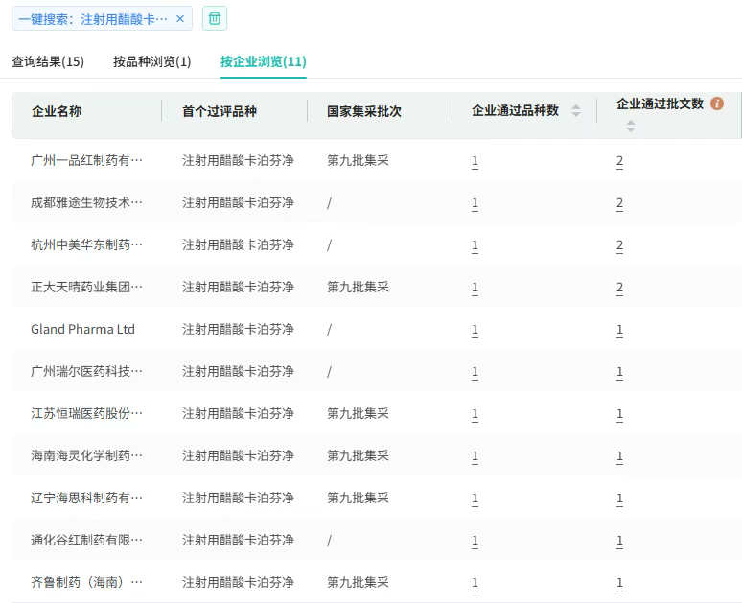Click 杭州中美华东制药 approval count link
This screenshot has height=603, width=742.
(619, 245)
